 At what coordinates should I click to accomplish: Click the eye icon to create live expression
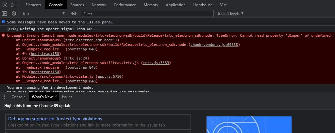coord(74,14)
